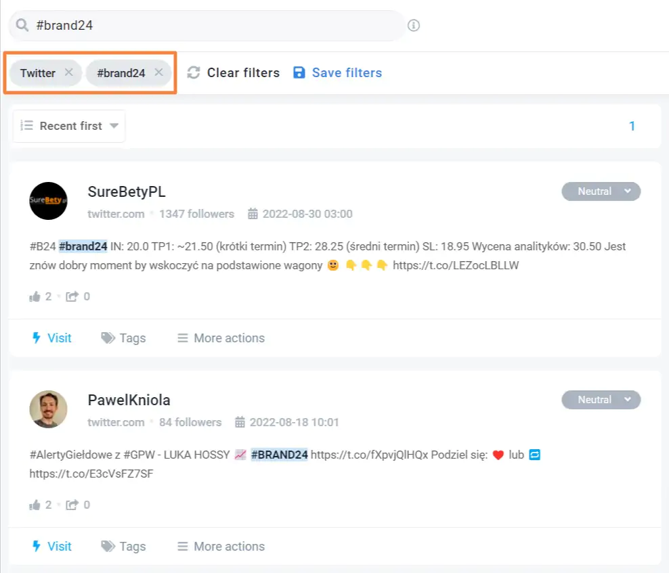Open More actions for SureBetyPL's mention
This screenshot has width=669, height=573.
click(219, 338)
